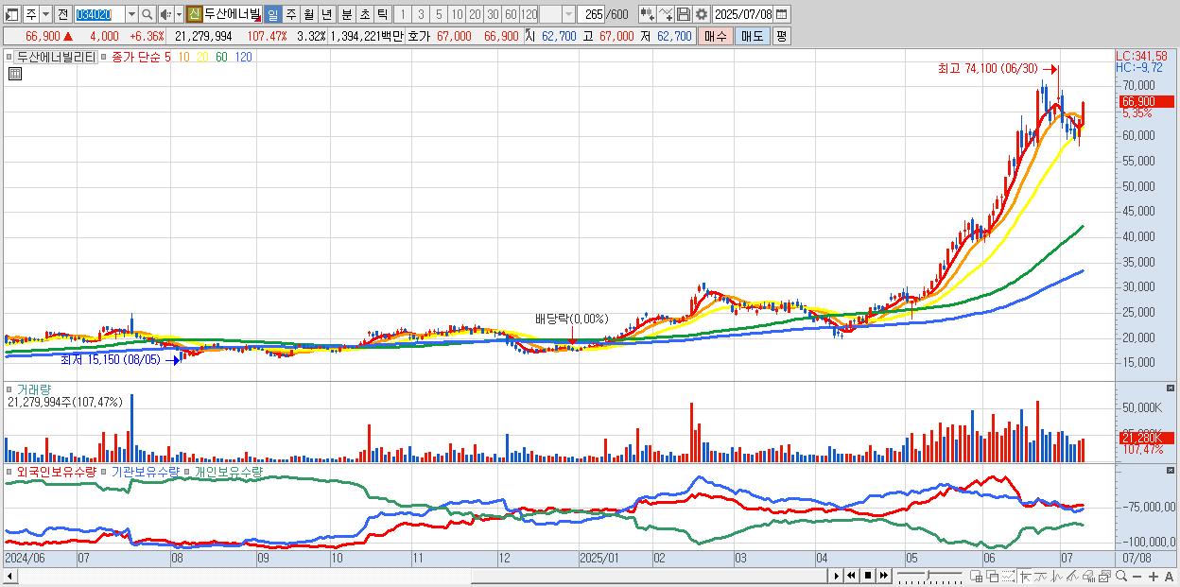Select the 분 minute period toggle

pos(345,14)
